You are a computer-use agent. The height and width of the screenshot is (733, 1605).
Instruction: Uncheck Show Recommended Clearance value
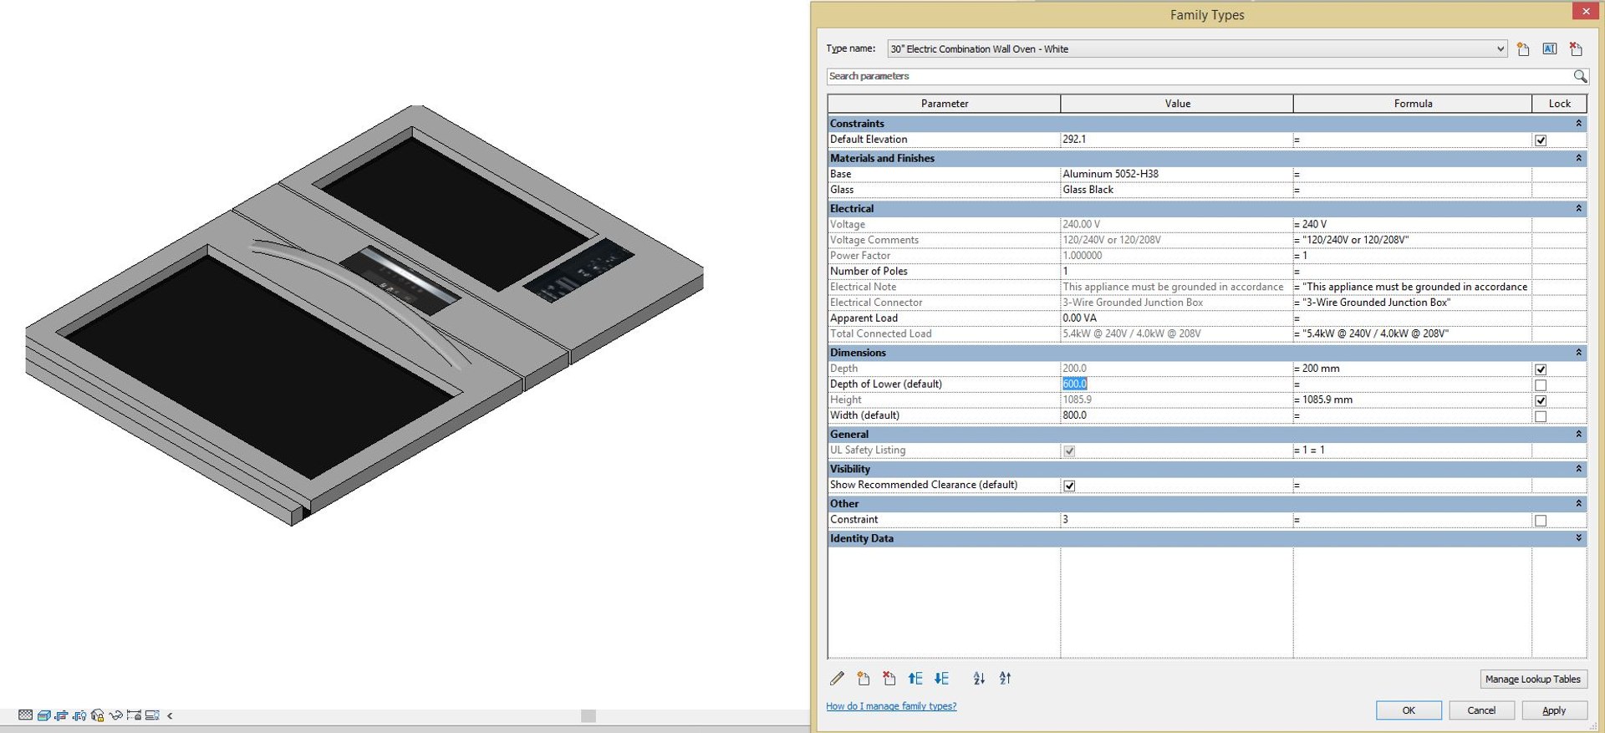coord(1069,486)
